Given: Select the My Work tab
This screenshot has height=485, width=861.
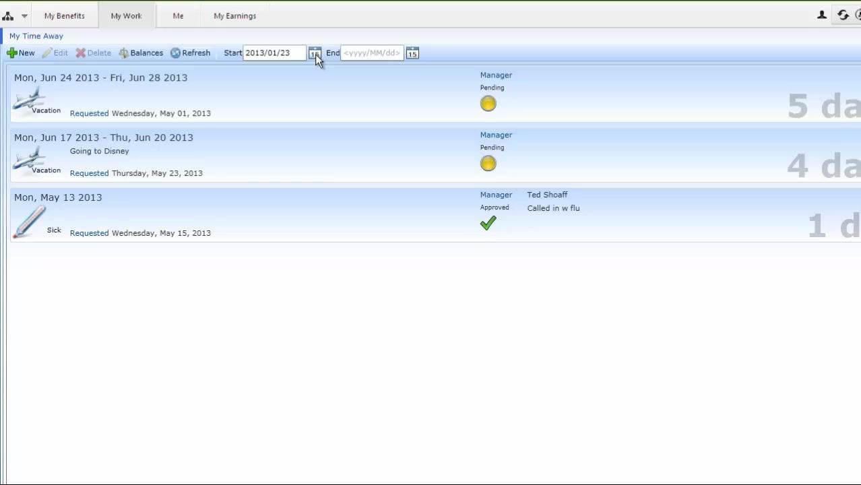Looking at the screenshot, I should coord(126,15).
